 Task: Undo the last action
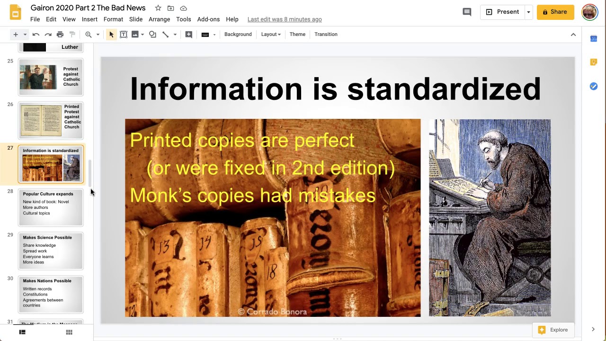point(36,34)
